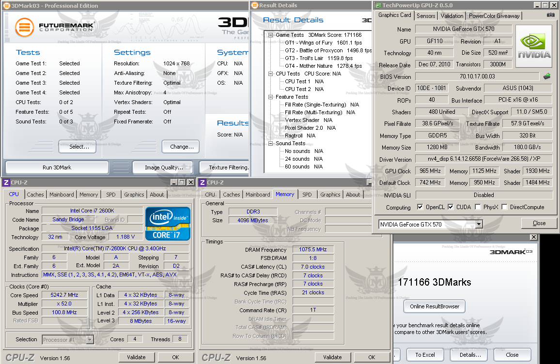Click the GPU-Z screenshot camera icon
The image size is (560, 364).
click(x=551, y=15)
